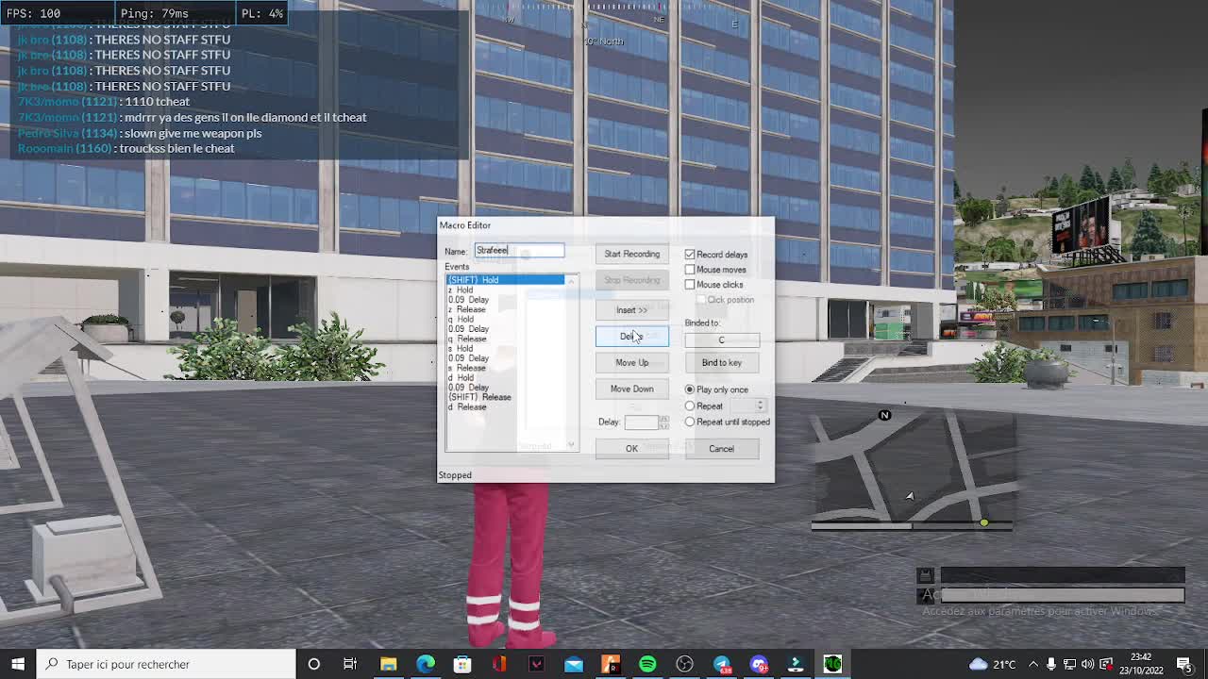Open Telegram from the taskbar
This screenshot has width=1208, height=679.
point(722,664)
